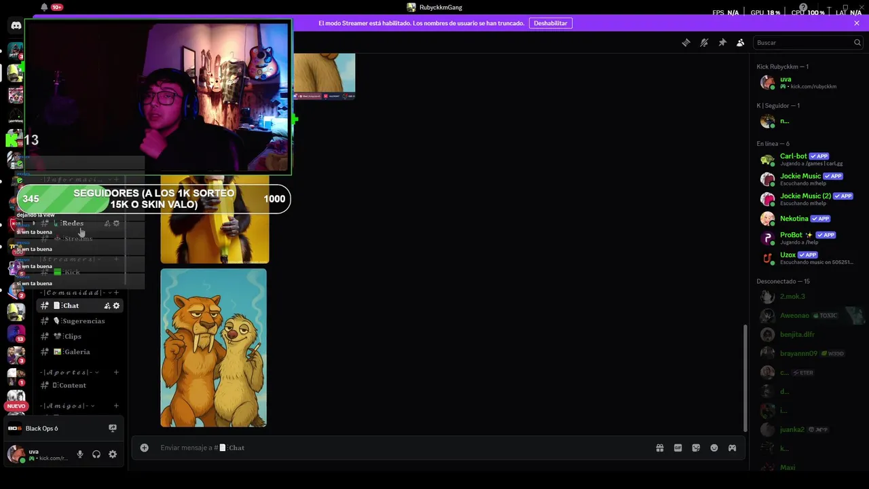
Task: Open Carl-bot member profile
Action: click(x=808, y=160)
